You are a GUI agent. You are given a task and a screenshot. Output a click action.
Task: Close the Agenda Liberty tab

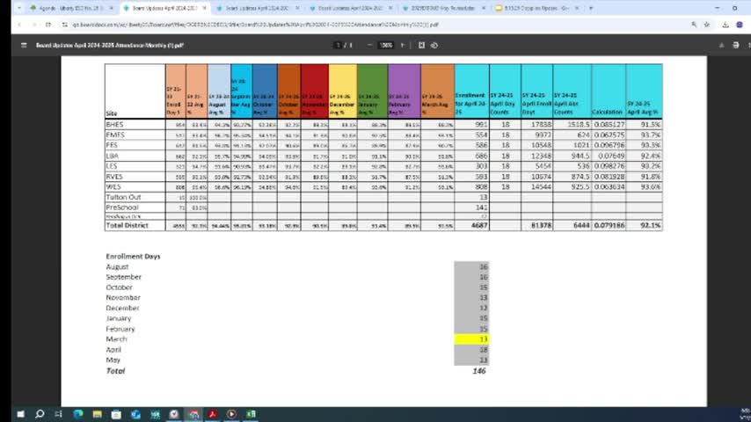[112, 8]
